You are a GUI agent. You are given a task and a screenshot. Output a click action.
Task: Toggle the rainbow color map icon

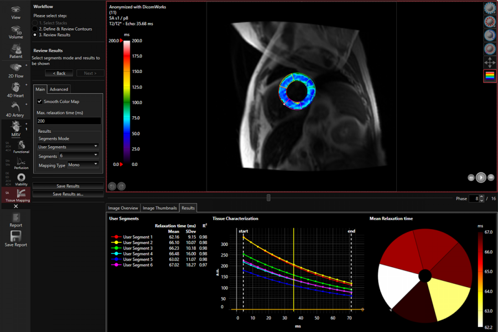click(490, 76)
